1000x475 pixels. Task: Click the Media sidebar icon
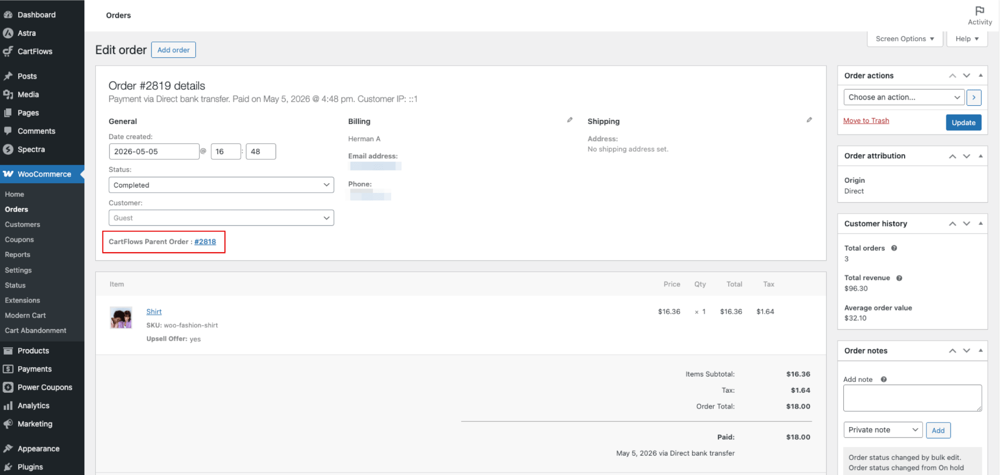8,94
